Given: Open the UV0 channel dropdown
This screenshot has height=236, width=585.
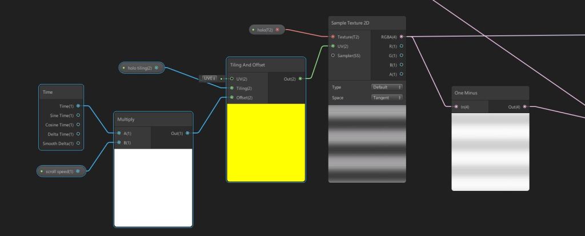Looking at the screenshot, I should [x=209, y=78].
